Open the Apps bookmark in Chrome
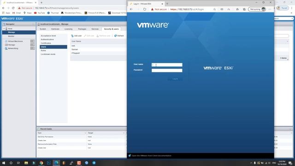This screenshot has width=295, height=166. tap(6, 13)
